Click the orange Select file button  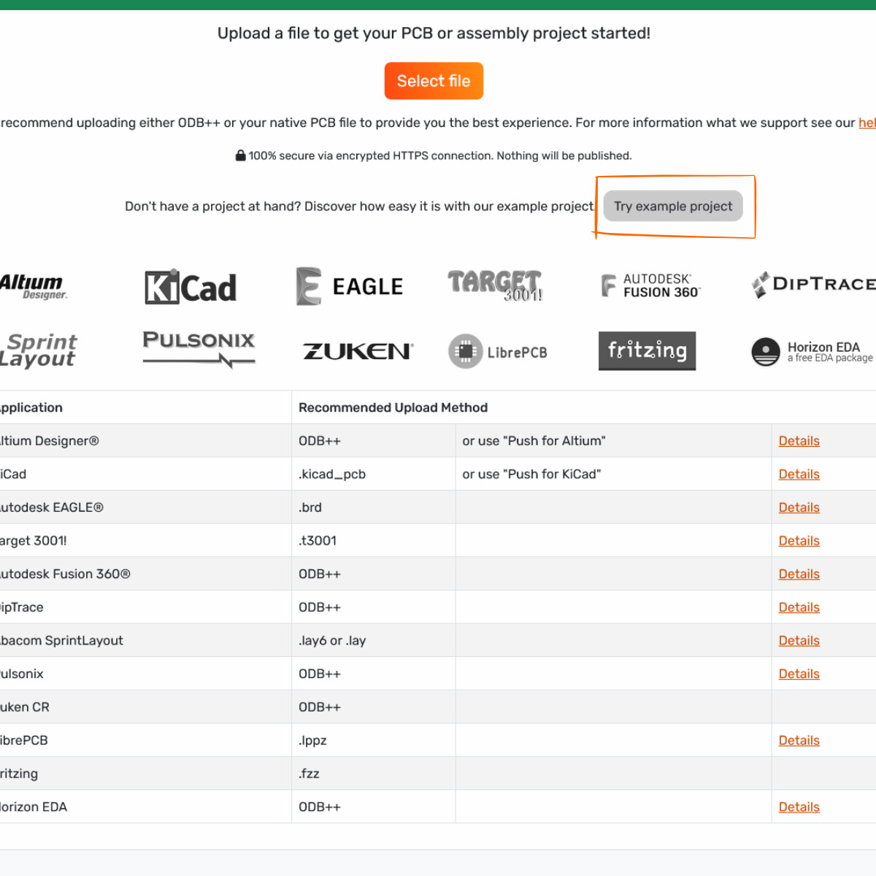coord(434,81)
